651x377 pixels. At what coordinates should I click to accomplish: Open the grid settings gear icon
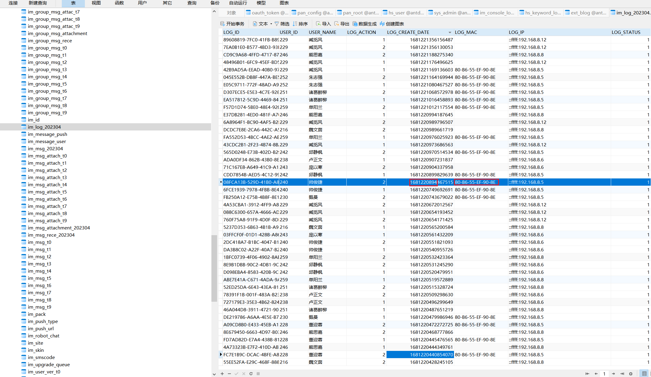631,374
